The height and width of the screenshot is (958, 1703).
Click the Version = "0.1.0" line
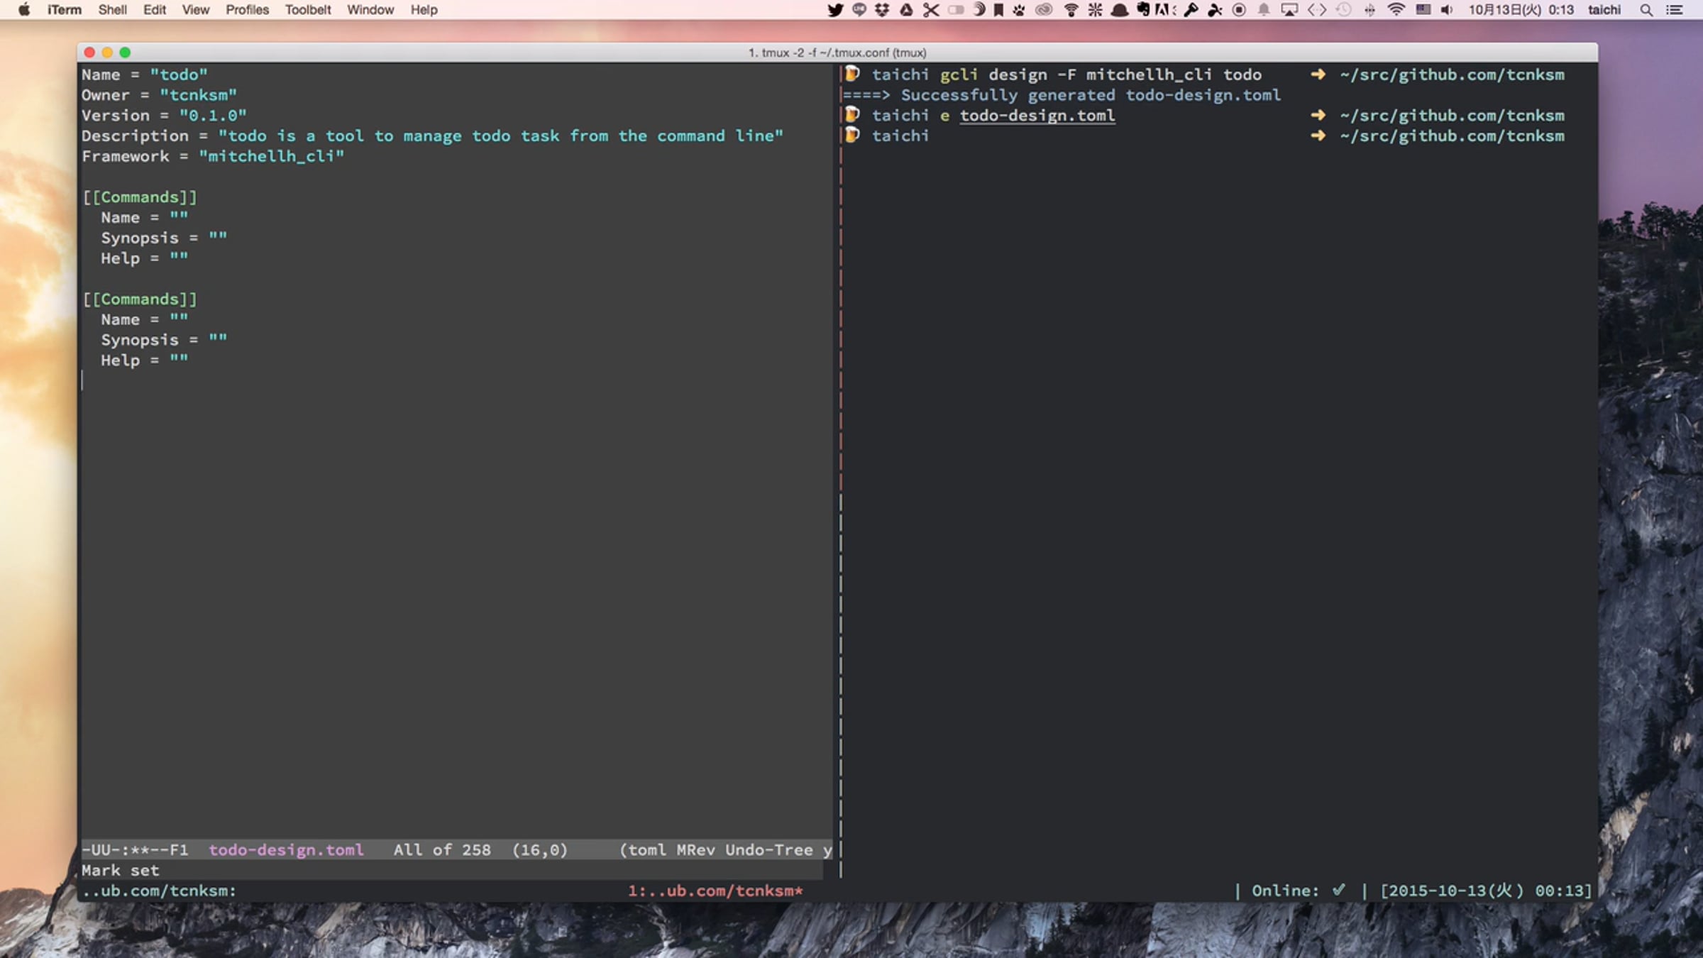(x=164, y=116)
